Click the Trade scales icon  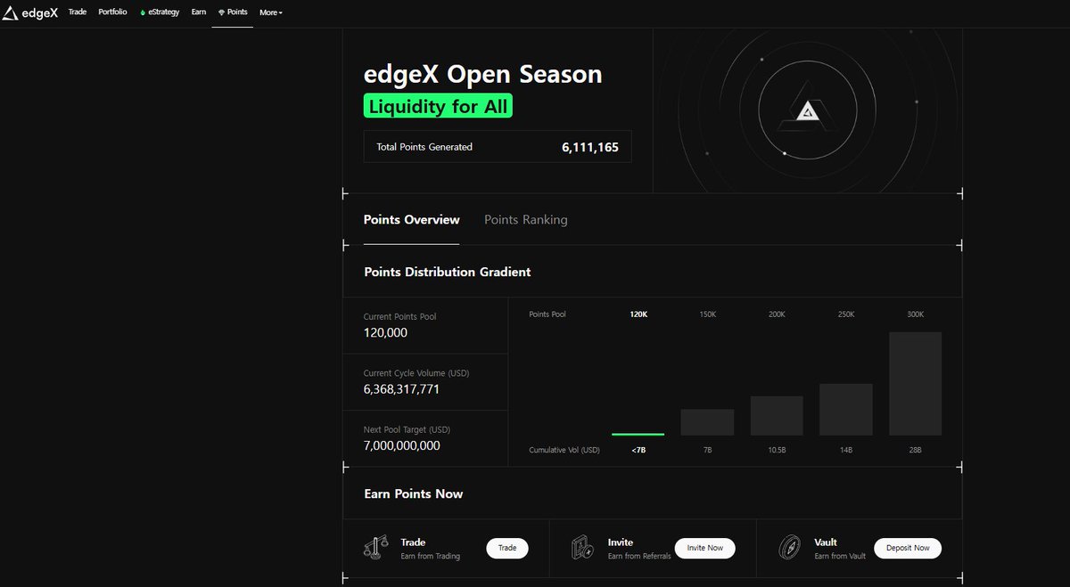pyautogui.click(x=376, y=547)
